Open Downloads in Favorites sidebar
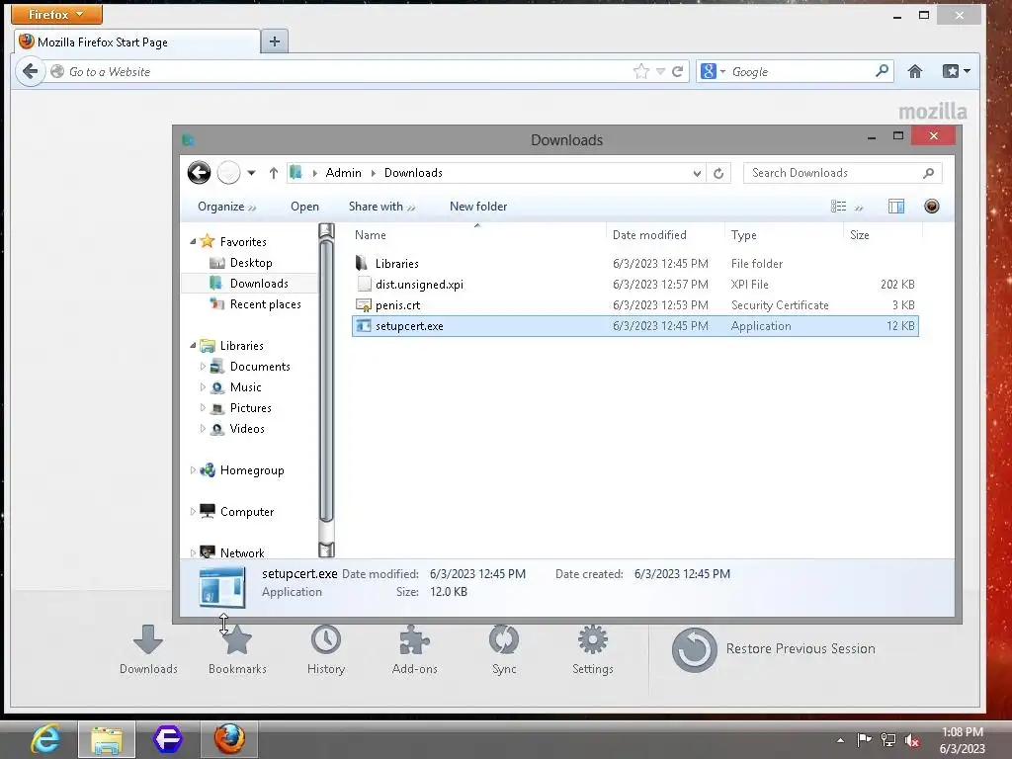Image resolution: width=1012 pixels, height=759 pixels. [259, 284]
